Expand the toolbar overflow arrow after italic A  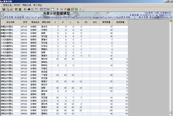(x=83, y=10)
